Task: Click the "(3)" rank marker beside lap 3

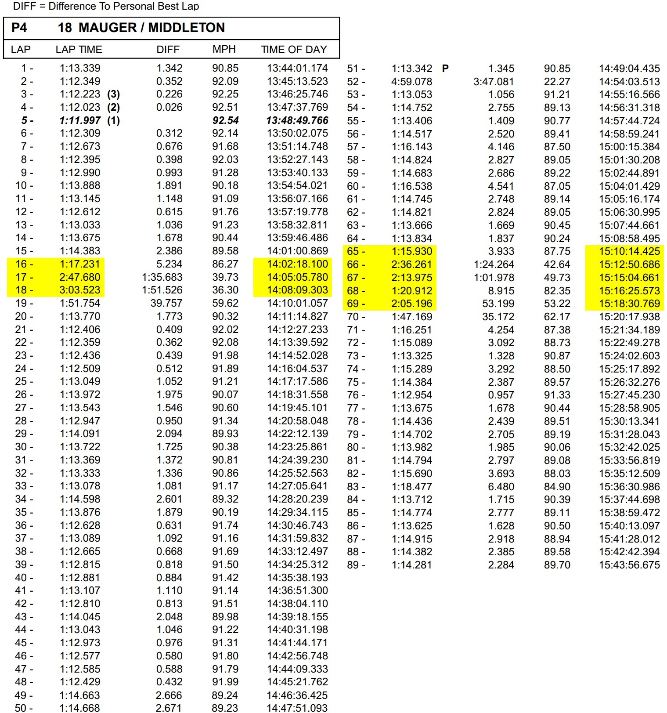Action: point(113,94)
